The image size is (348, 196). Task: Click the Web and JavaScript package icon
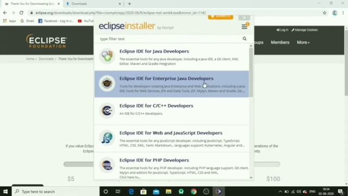(x=107, y=138)
